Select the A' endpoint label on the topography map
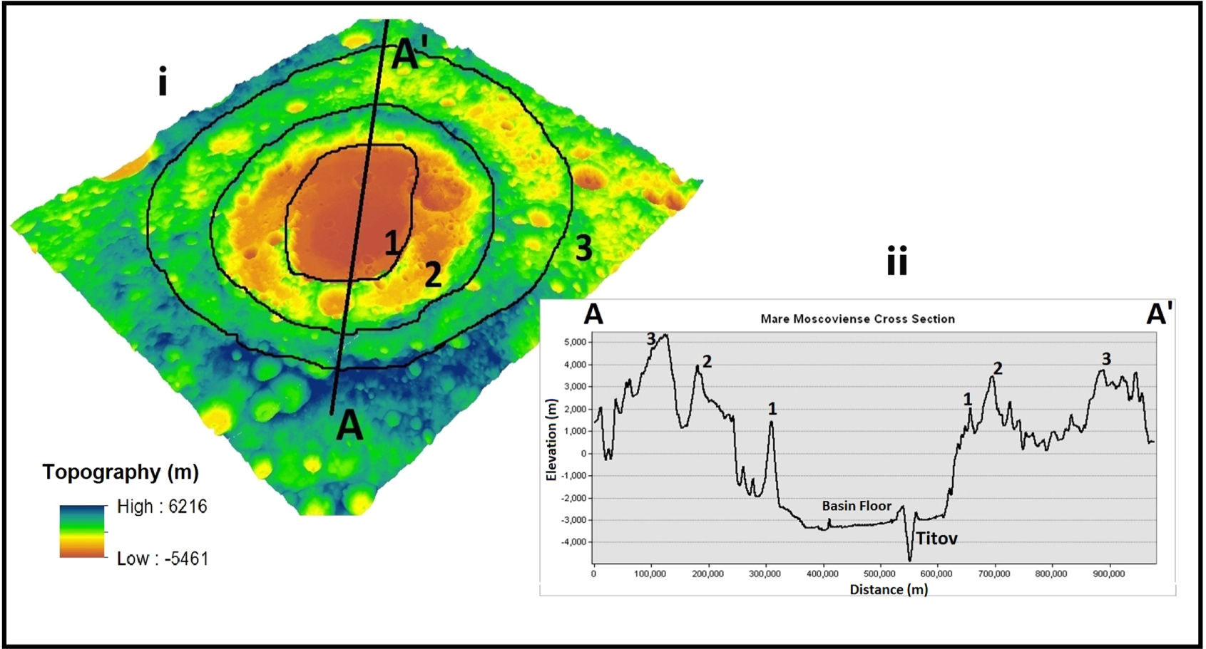1206x649 pixels. pos(409,53)
